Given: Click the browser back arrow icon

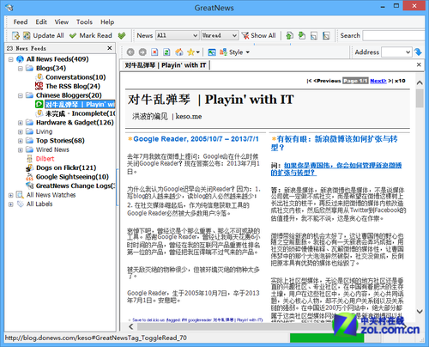Looking at the screenshot, I should coord(130,52).
